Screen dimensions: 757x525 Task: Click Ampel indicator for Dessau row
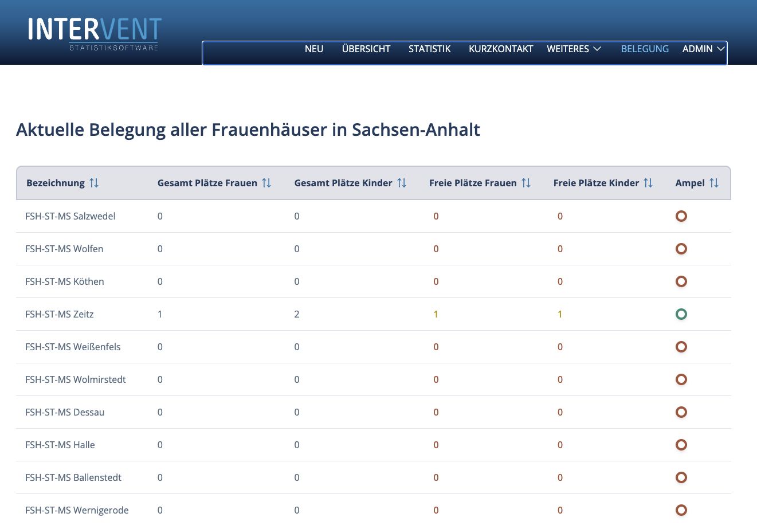[x=681, y=412]
